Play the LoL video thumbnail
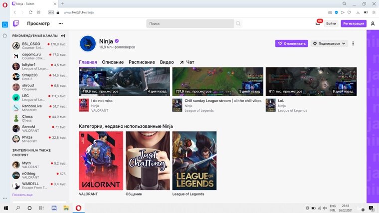Image resolution: width=379 pixels, height=213 pixels. click(311, 81)
